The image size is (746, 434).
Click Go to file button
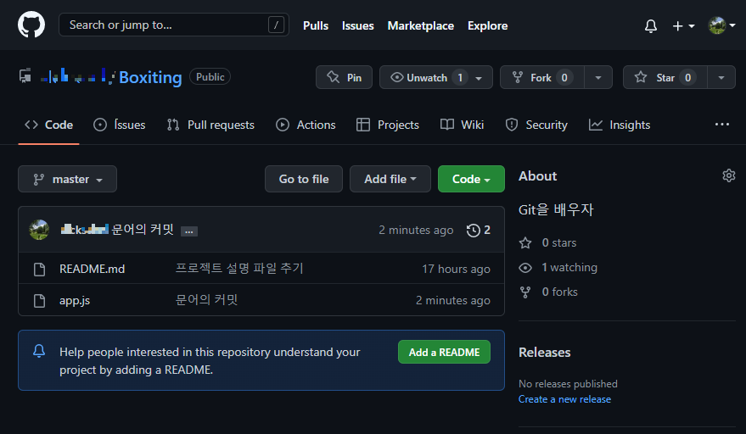point(304,179)
